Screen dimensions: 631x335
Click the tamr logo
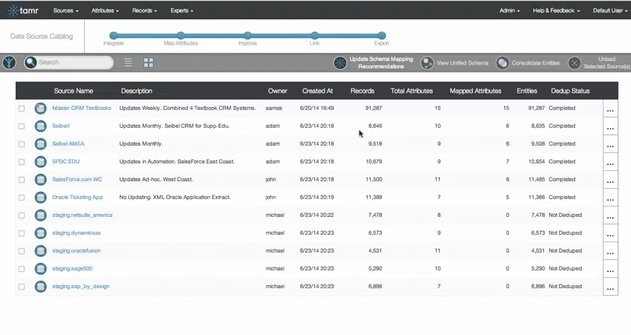coord(24,11)
